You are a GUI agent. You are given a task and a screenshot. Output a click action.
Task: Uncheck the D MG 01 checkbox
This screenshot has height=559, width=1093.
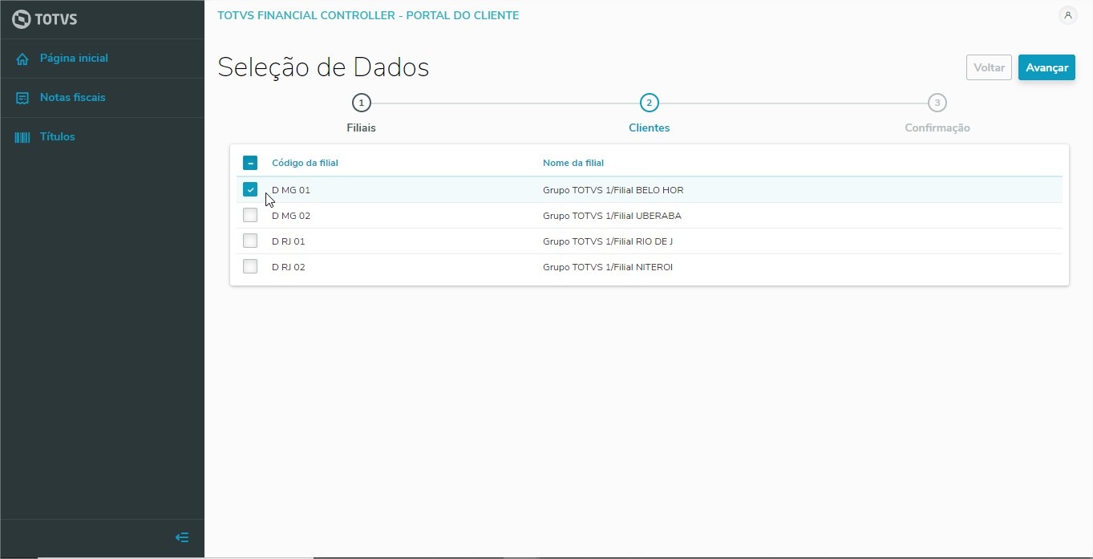250,190
